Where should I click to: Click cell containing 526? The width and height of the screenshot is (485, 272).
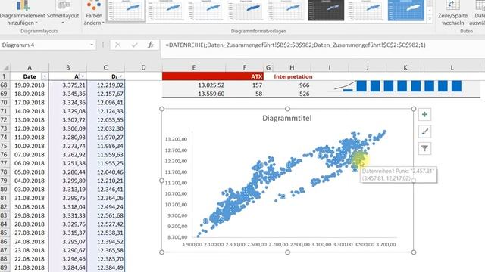coord(292,94)
